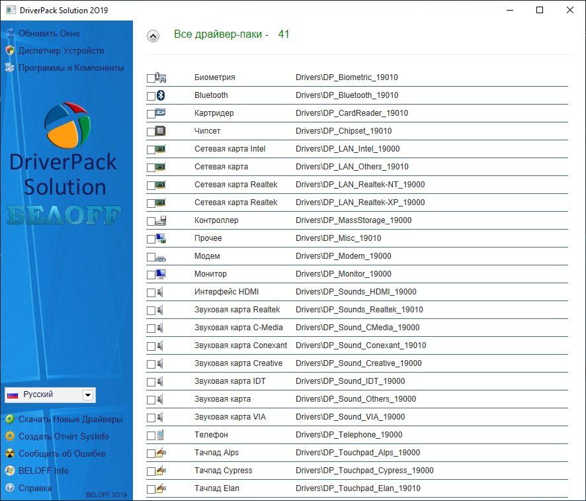Click the touchpad icon for Тачпад Cypress
The height and width of the screenshot is (501, 586).
pyautogui.click(x=161, y=471)
